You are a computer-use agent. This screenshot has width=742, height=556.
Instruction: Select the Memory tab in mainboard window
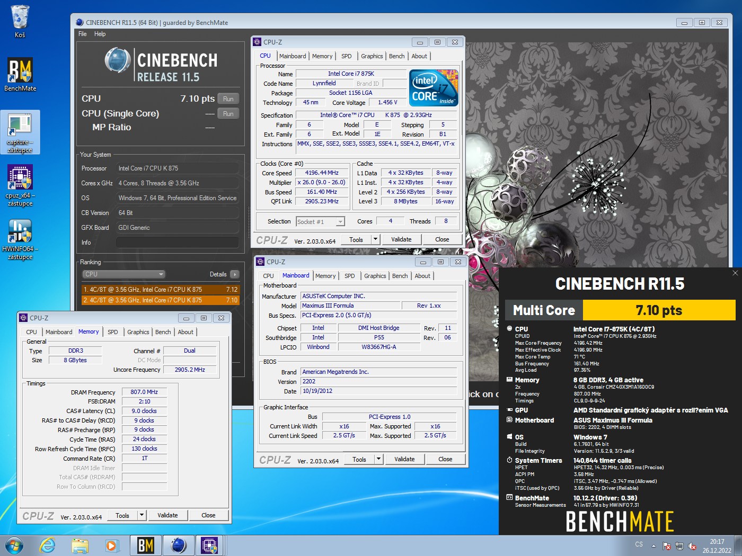click(325, 276)
